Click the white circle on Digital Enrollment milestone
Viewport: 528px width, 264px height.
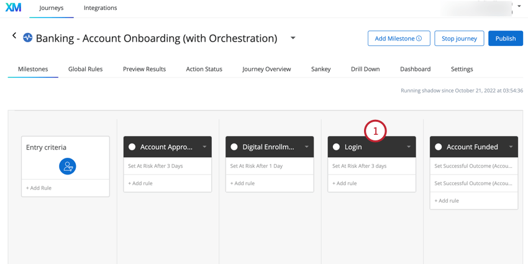click(234, 147)
